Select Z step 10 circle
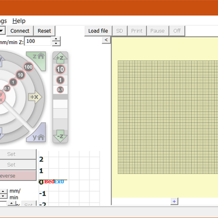The image size is (218, 218). point(60,70)
